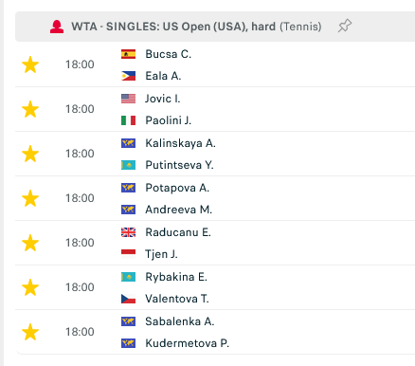The image size is (415, 366).
Task: Pin the WTA US Open league
Action: click(x=345, y=26)
